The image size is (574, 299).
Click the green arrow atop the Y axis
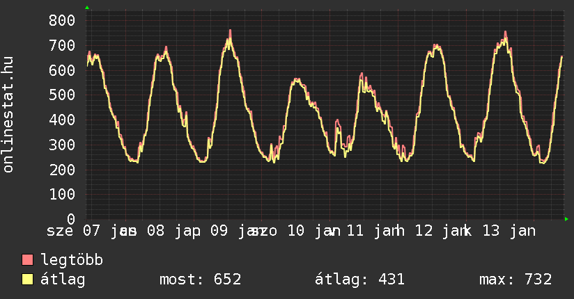(87, 8)
